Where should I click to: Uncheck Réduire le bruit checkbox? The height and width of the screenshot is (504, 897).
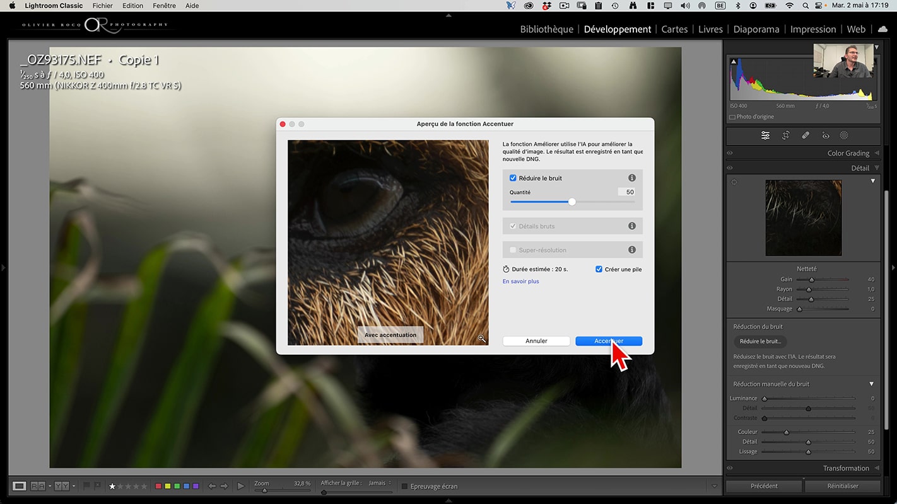[513, 178]
